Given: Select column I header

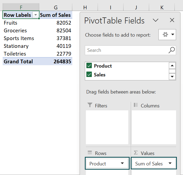Looking at the screenshot, I should click(110, 7).
